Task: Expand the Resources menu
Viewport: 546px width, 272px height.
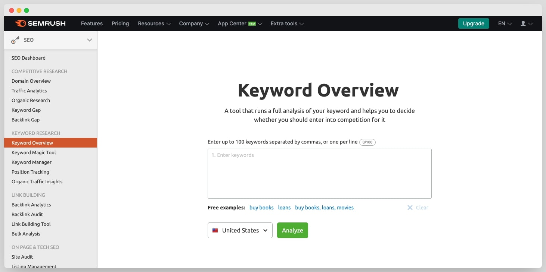Action: 154,23
